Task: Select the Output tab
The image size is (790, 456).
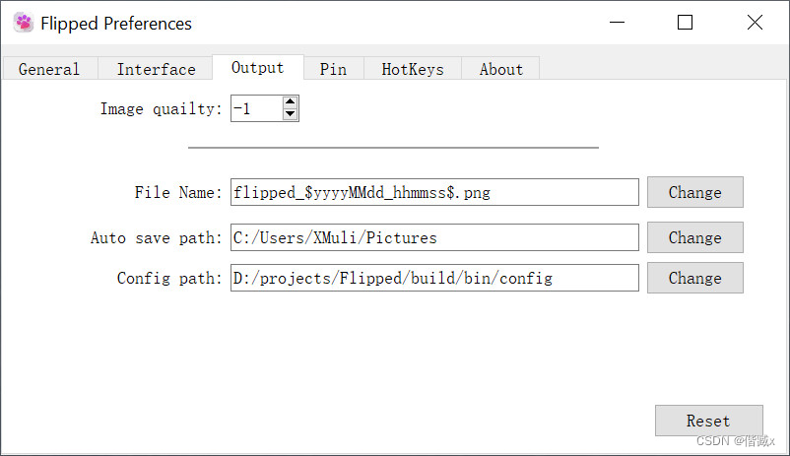Action: (258, 68)
